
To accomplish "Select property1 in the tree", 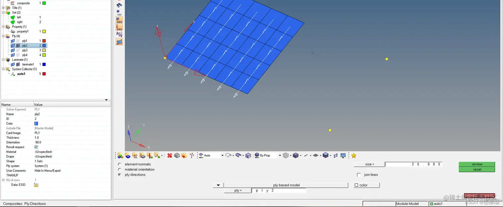I will pos(23,32).
